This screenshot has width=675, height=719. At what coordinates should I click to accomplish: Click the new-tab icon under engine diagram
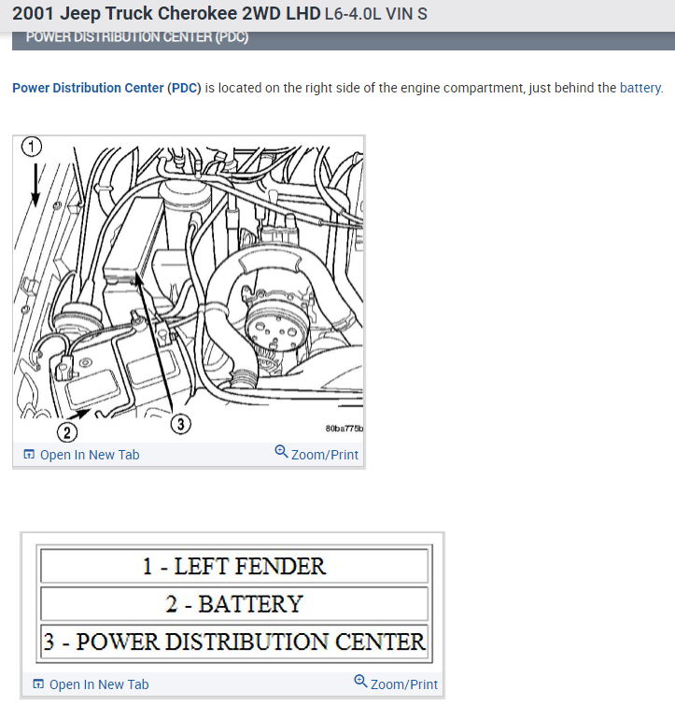29,455
